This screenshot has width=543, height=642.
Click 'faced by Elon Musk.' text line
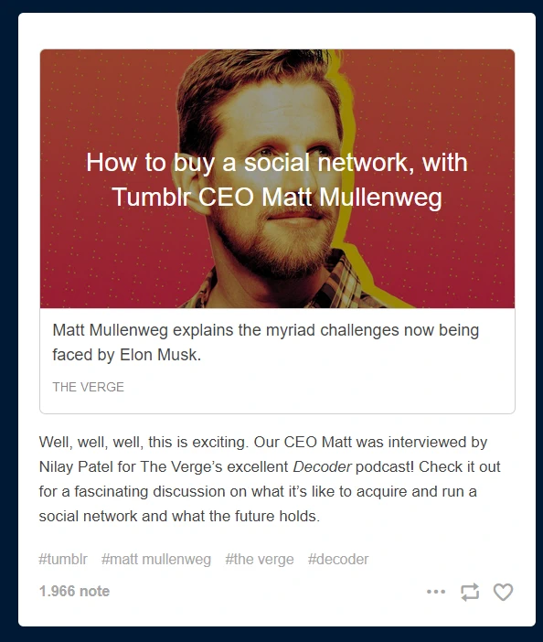(127, 355)
